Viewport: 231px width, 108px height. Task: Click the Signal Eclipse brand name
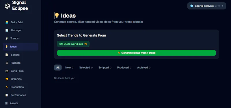pyautogui.click(x=20, y=5)
